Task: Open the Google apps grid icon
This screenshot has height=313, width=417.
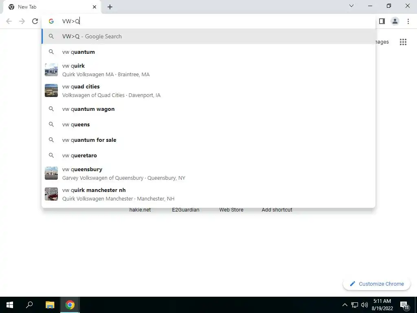Action: (x=403, y=42)
